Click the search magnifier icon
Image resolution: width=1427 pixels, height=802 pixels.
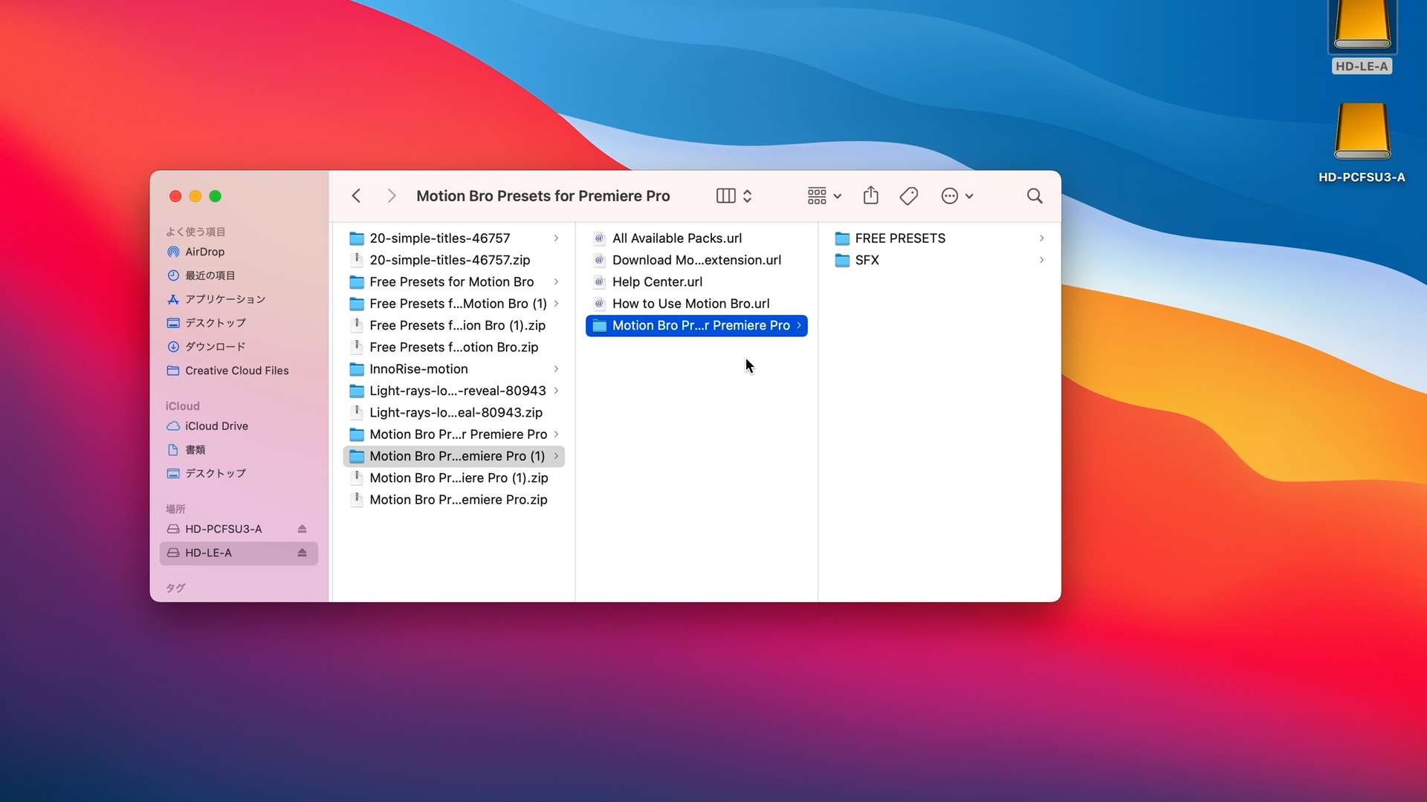1035,196
